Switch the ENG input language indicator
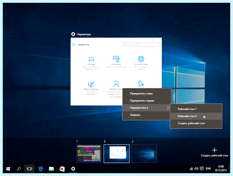Screen dimensions: 233x176 (208, 169)
